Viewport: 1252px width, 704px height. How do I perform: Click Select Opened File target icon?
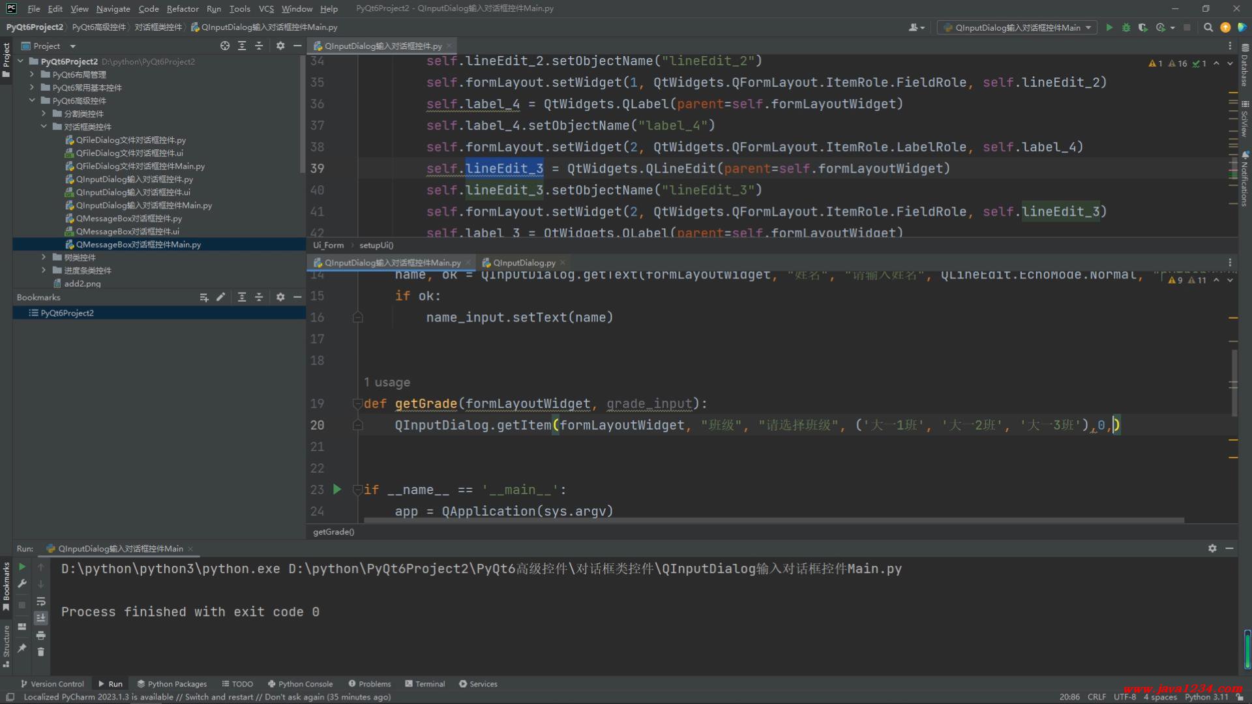tap(225, 46)
